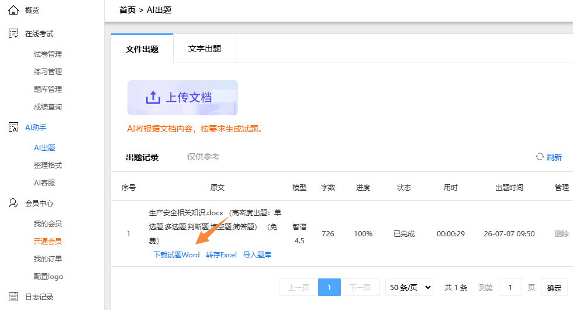Viewport: 573px width, 310px height.
Task: Click 导入题库 link
Action: [x=257, y=255]
